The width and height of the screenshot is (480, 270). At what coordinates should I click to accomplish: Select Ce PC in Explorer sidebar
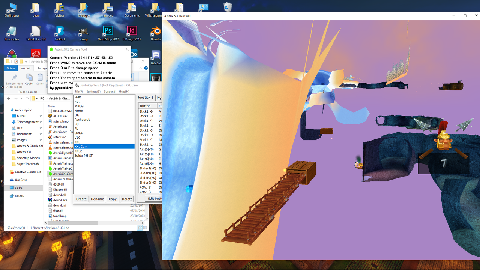point(19,188)
